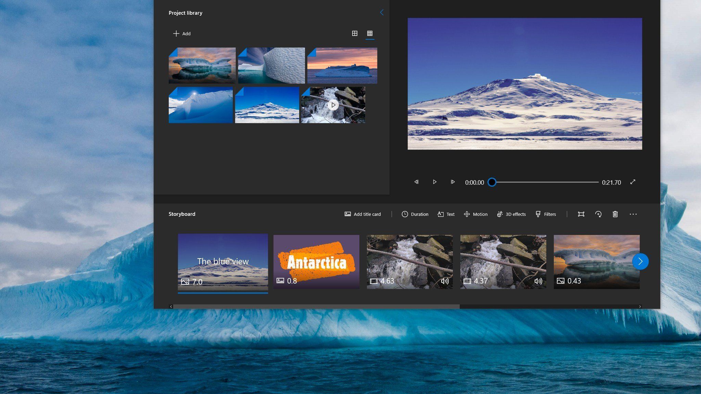Click the play button under preview
The height and width of the screenshot is (394, 701).
[x=434, y=182]
